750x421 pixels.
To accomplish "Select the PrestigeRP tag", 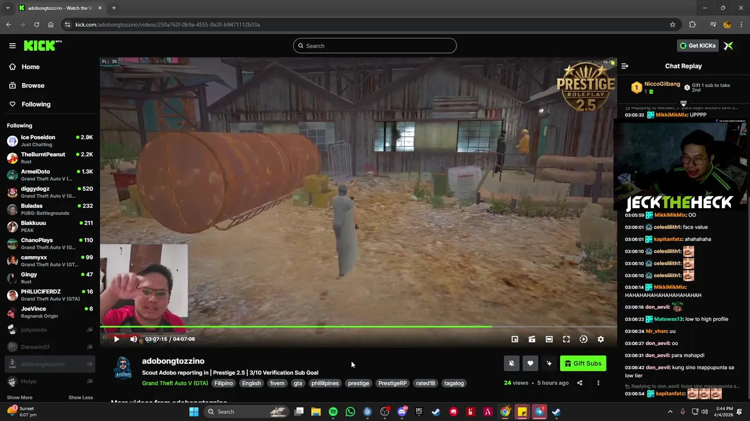I will 393,383.
